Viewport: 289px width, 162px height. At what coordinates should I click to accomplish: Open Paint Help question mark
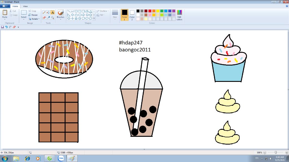(287, 6)
